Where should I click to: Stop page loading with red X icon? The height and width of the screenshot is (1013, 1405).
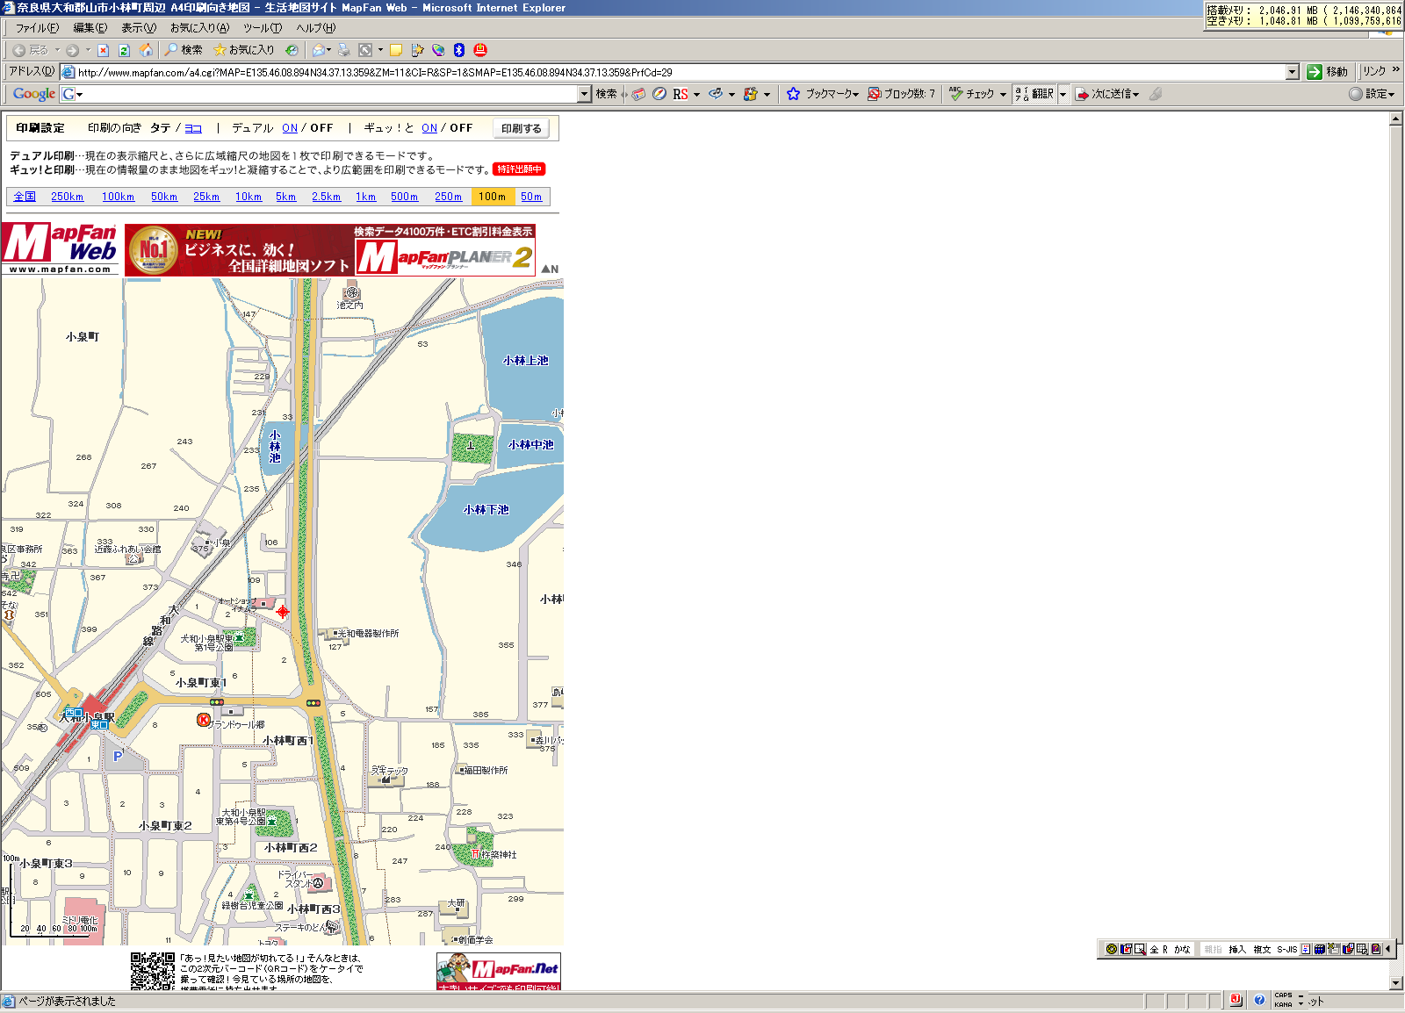pos(104,50)
